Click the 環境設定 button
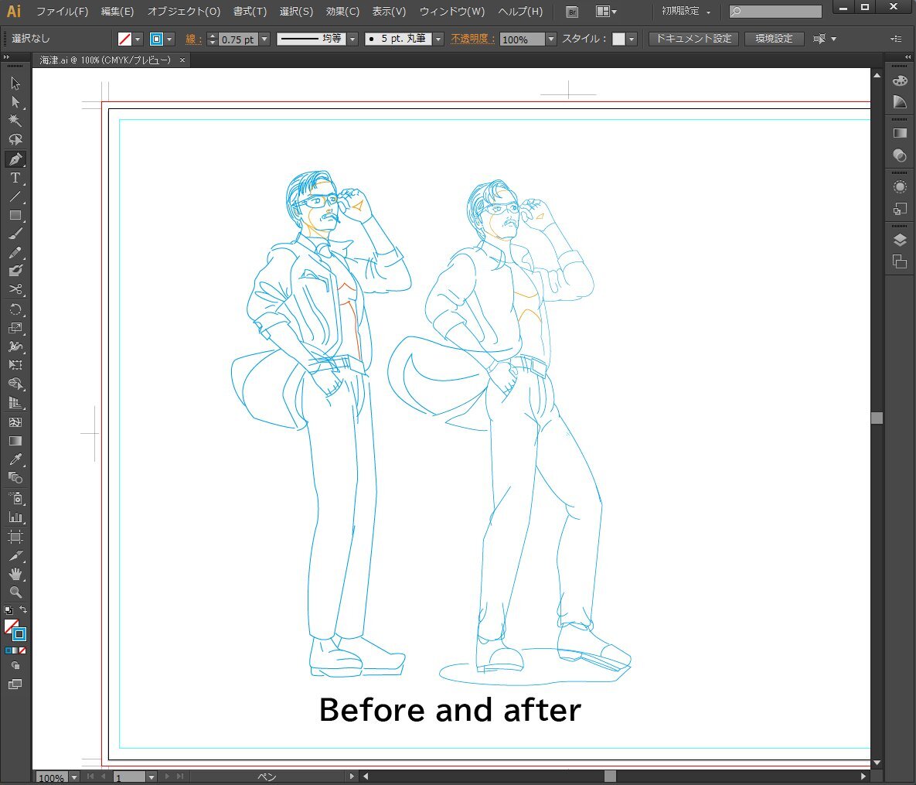The image size is (916, 785). pos(774,39)
